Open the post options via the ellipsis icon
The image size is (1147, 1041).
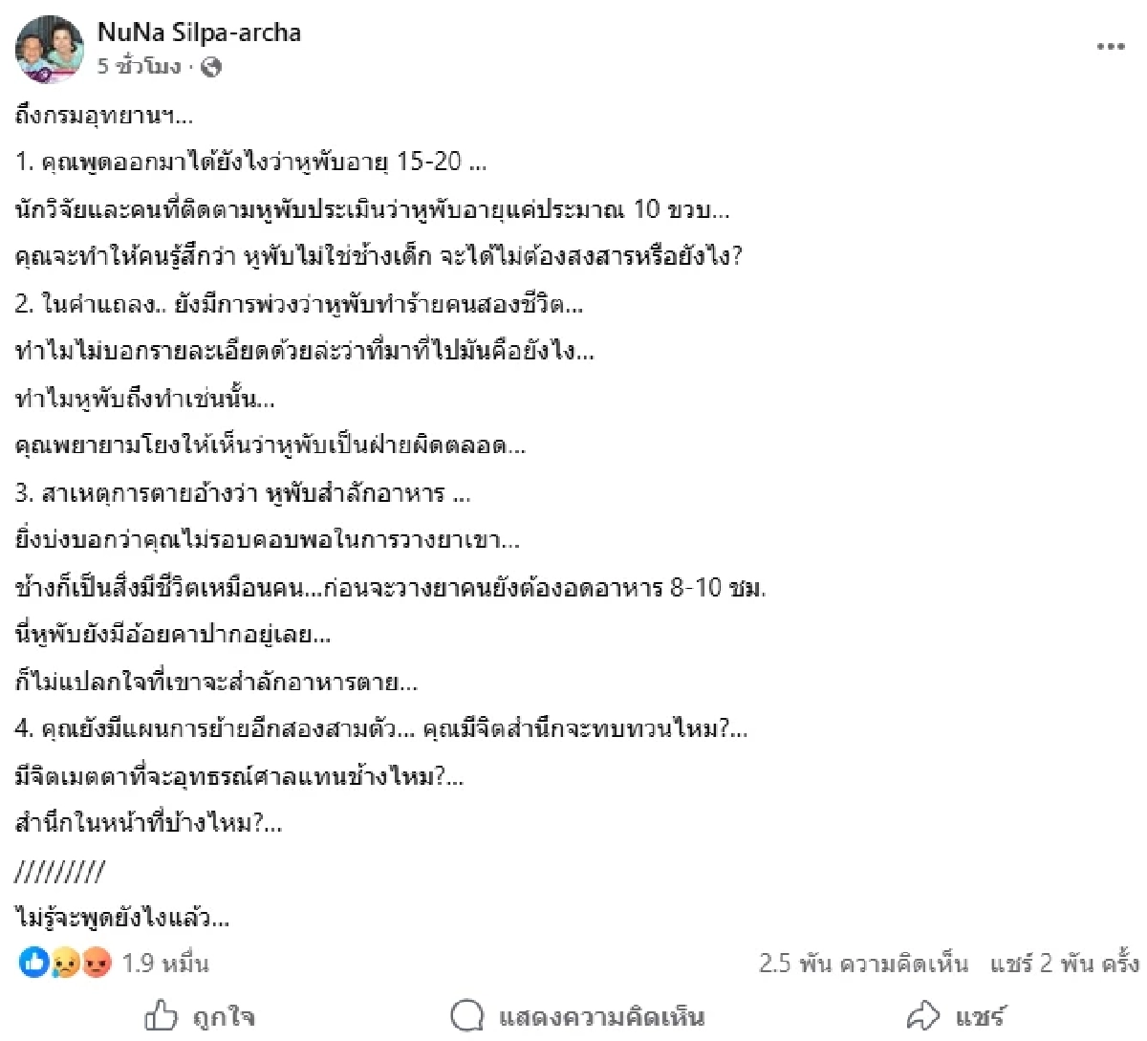[x=1111, y=45]
